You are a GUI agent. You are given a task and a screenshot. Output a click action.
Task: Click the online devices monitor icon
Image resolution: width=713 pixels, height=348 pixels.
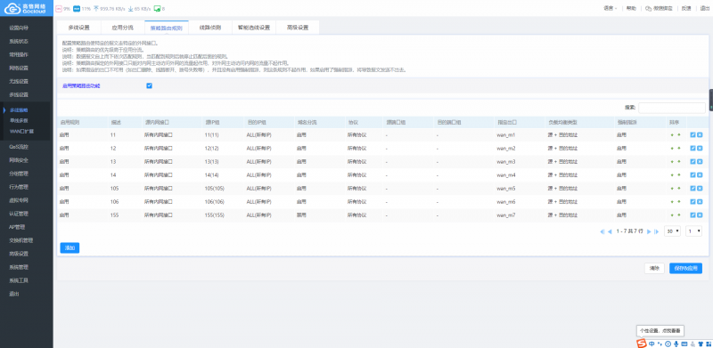(x=157, y=9)
